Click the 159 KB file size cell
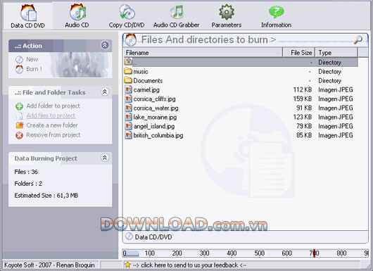This screenshot has height=271, width=373. pos(303,99)
